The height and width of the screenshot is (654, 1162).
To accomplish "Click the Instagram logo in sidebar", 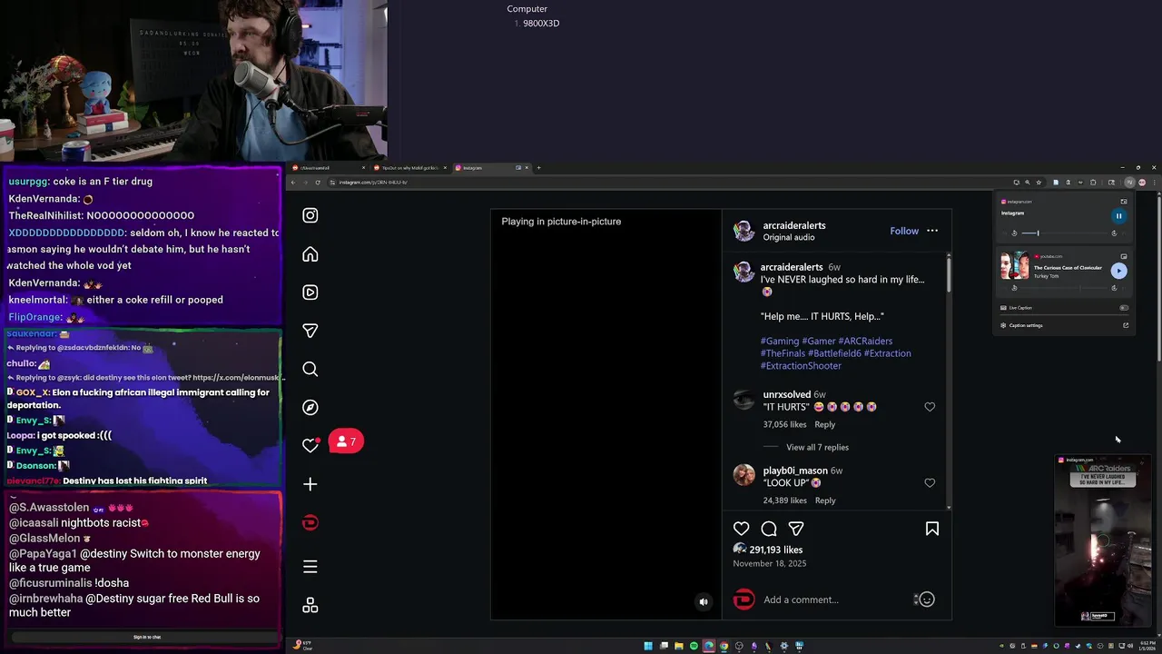I will tap(310, 215).
